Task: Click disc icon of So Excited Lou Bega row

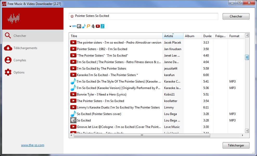Action: pyautogui.click(x=73, y=120)
